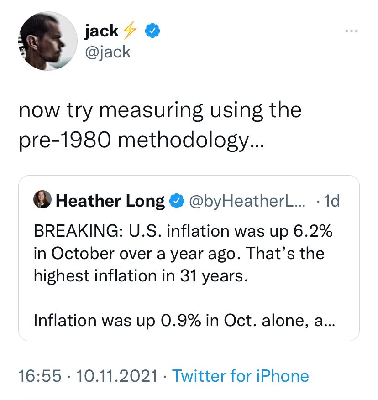Click the date 10.11.2021

117,376
